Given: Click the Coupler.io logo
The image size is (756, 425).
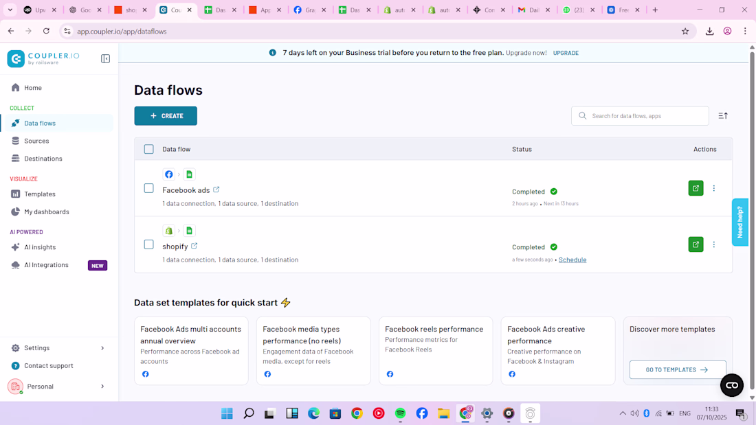Looking at the screenshot, I should 43,58.
